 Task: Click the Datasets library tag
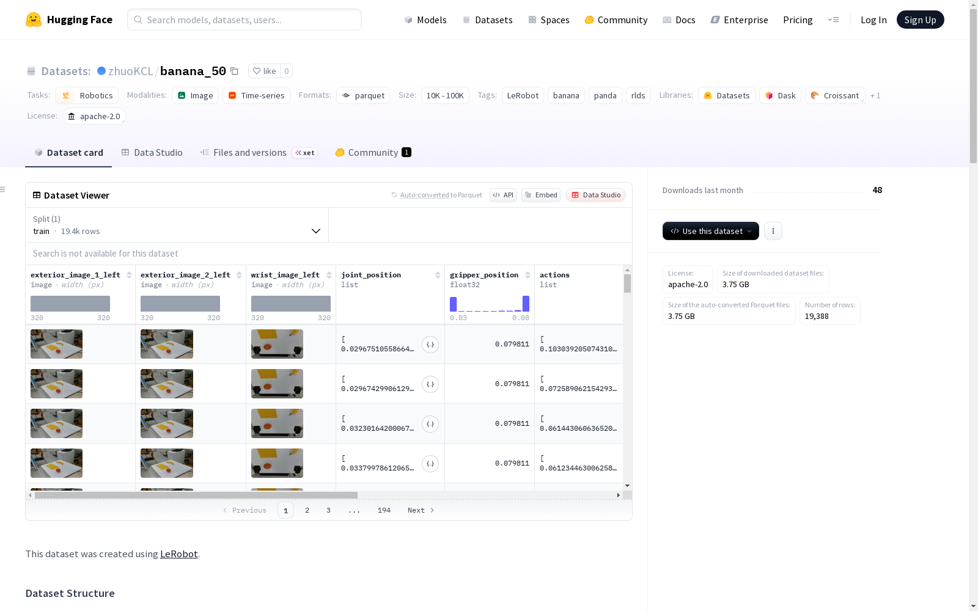pyautogui.click(x=727, y=95)
